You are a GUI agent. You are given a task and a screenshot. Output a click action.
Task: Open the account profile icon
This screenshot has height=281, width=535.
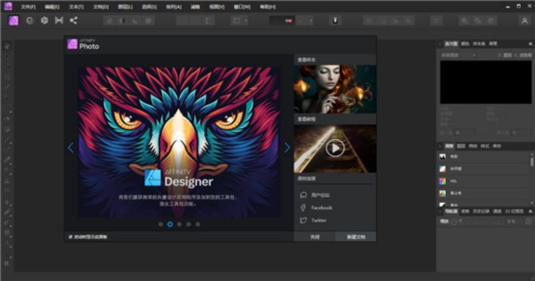tap(524, 21)
